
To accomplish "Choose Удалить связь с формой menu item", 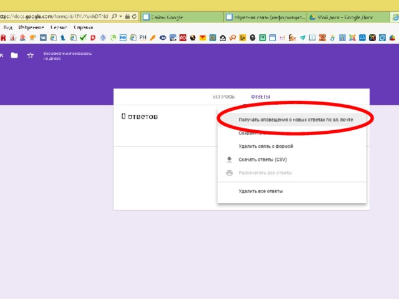I will pos(266,146).
